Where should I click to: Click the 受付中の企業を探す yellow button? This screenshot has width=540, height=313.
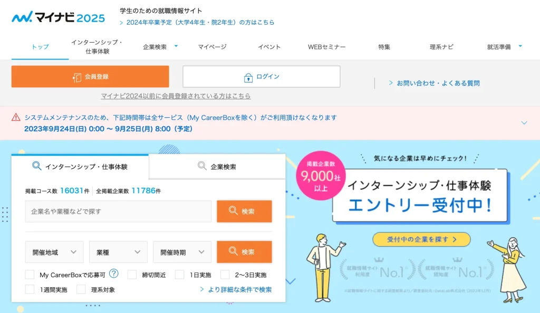421,239
